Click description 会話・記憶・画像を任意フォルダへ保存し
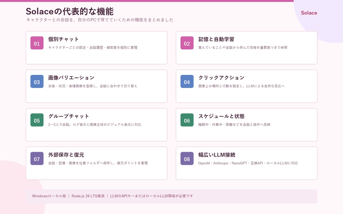This screenshot has width=343, height=214. click(98, 163)
